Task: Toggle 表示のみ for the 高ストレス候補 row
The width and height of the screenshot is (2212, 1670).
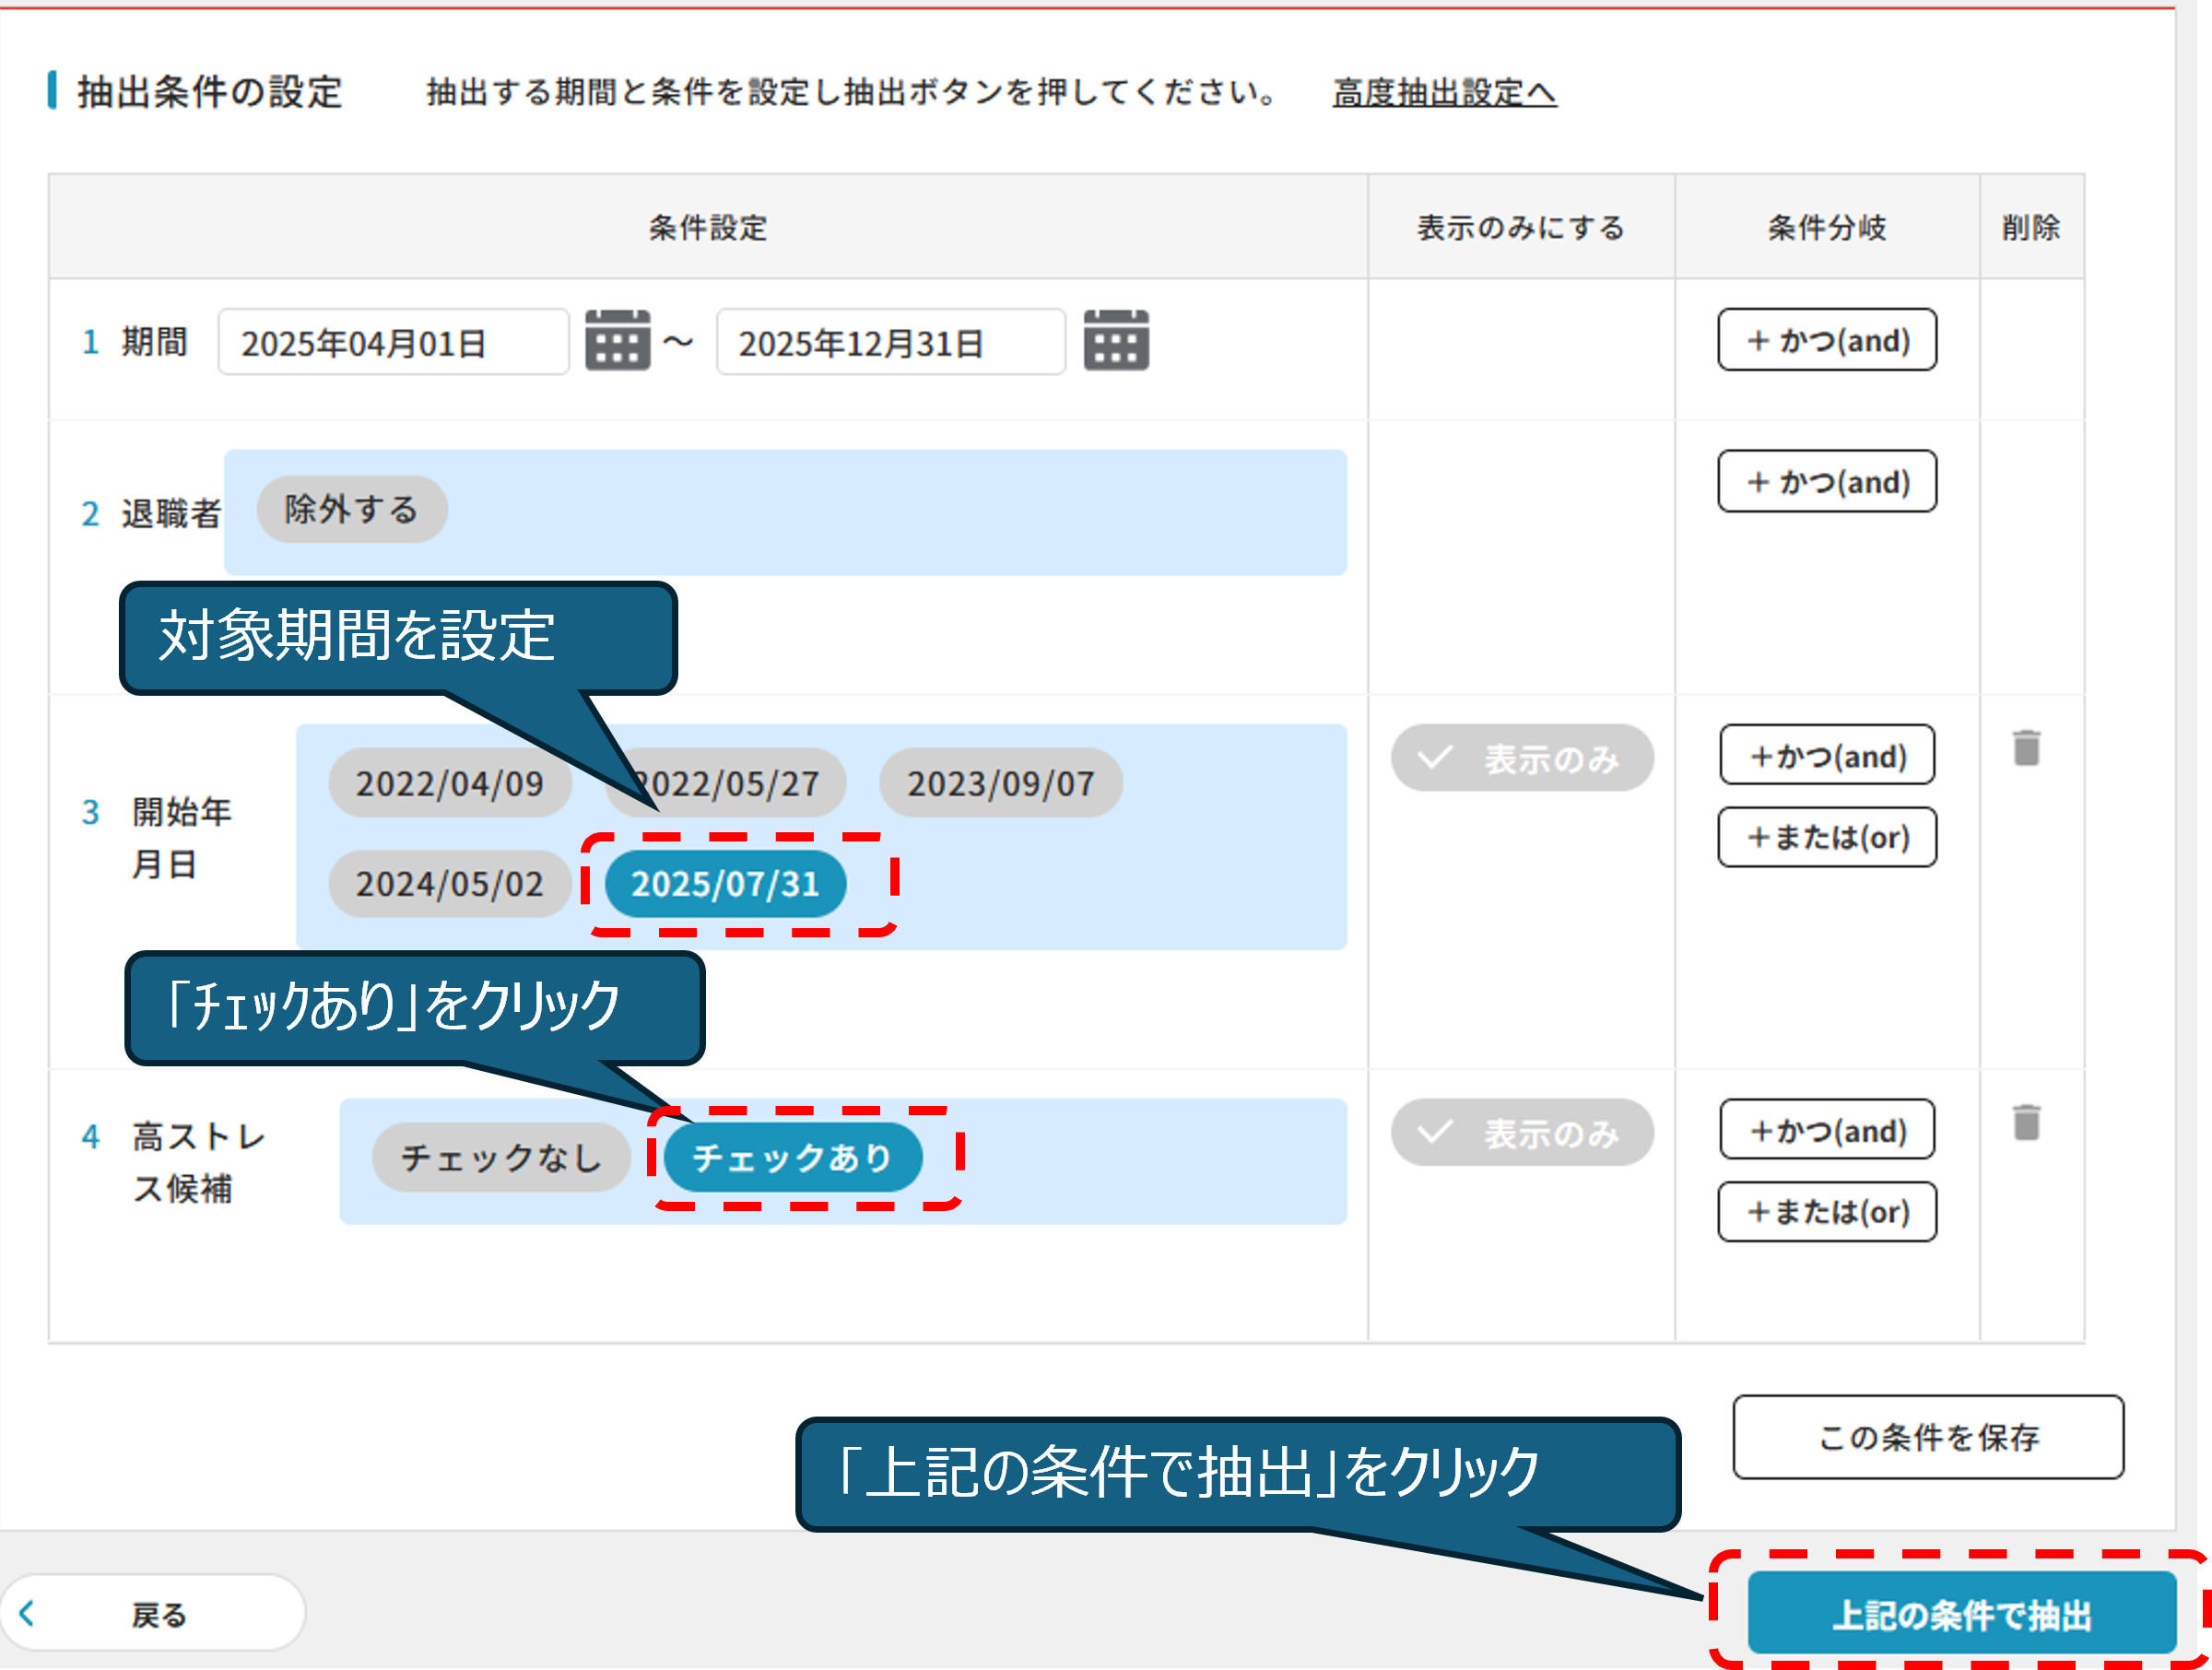Action: tap(1521, 1133)
